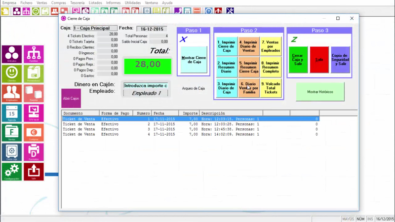Open the Agenda calendar tile
The height and width of the screenshot is (222, 395).
pos(12,113)
